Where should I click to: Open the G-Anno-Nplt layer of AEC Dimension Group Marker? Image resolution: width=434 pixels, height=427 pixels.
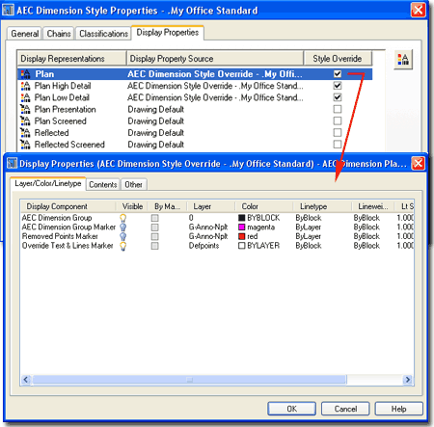coord(208,227)
